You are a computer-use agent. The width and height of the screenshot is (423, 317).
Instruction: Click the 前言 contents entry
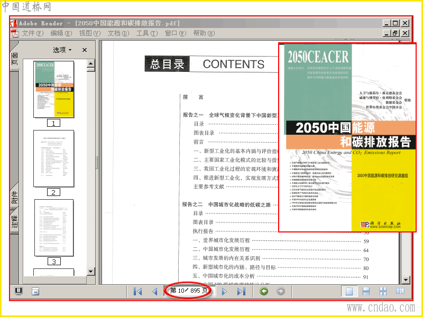(194, 97)
